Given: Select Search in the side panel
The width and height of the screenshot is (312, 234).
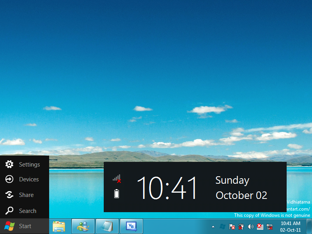Looking at the screenshot, I should pos(27,211).
